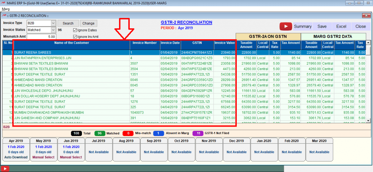Click the Invoice Number column header

point(145,45)
